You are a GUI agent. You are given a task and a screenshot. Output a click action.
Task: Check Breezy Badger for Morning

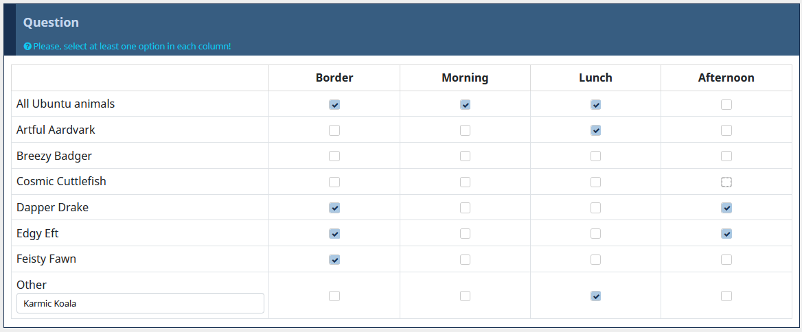coord(465,156)
